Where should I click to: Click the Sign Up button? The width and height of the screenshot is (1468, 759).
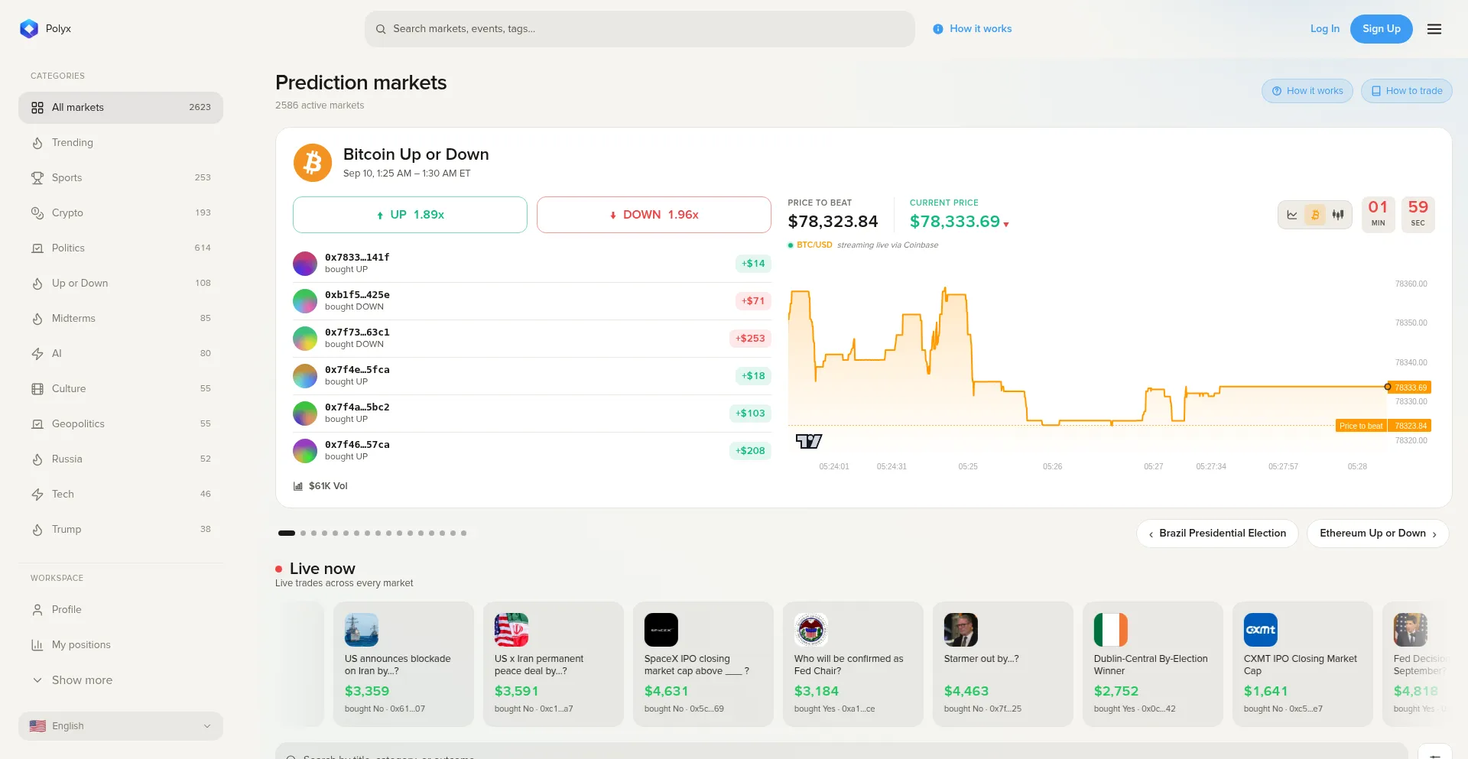click(1382, 29)
